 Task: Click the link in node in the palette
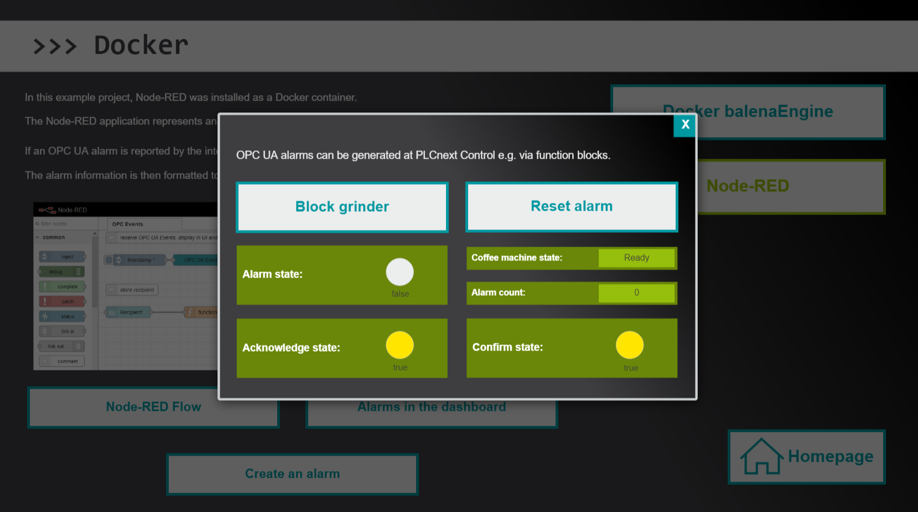(x=63, y=331)
